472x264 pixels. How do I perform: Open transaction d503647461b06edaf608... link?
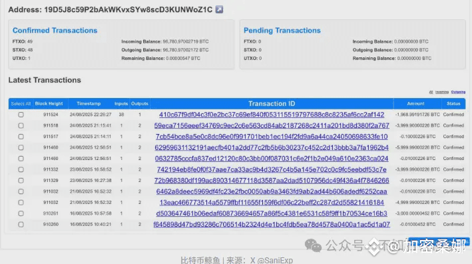coord(272,213)
